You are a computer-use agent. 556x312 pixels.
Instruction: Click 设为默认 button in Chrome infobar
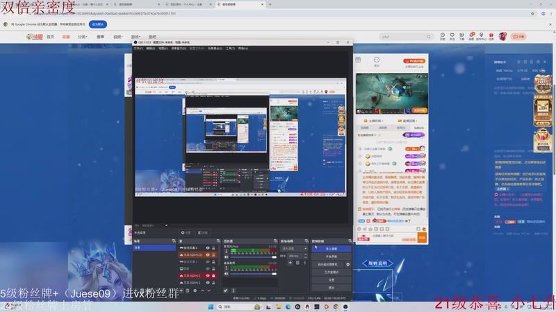click(98, 24)
